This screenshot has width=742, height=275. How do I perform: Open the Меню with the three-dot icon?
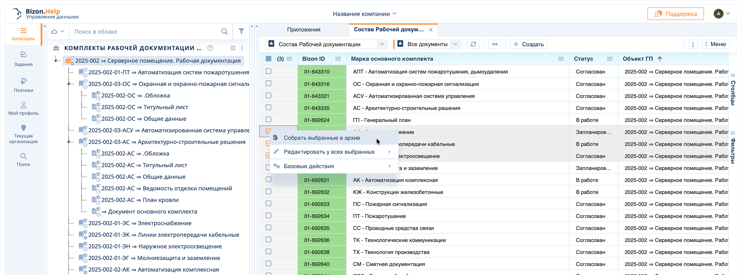(716, 44)
